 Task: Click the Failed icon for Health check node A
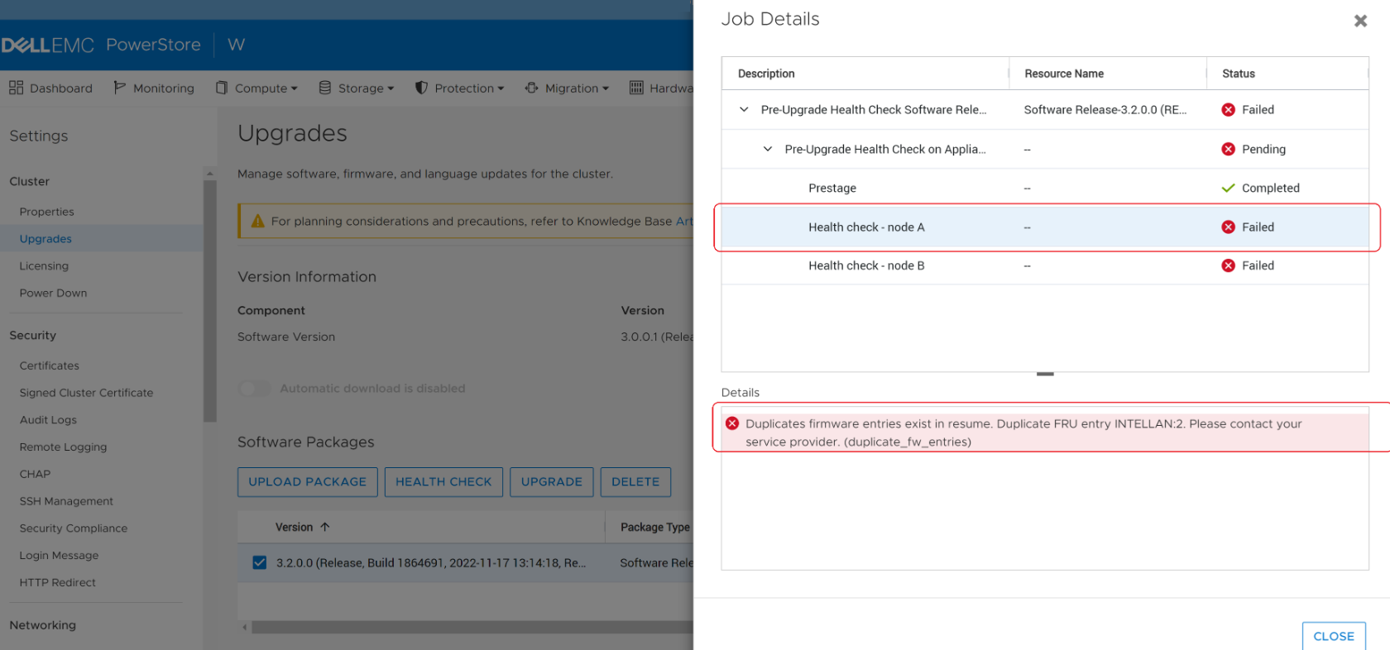(x=1229, y=227)
